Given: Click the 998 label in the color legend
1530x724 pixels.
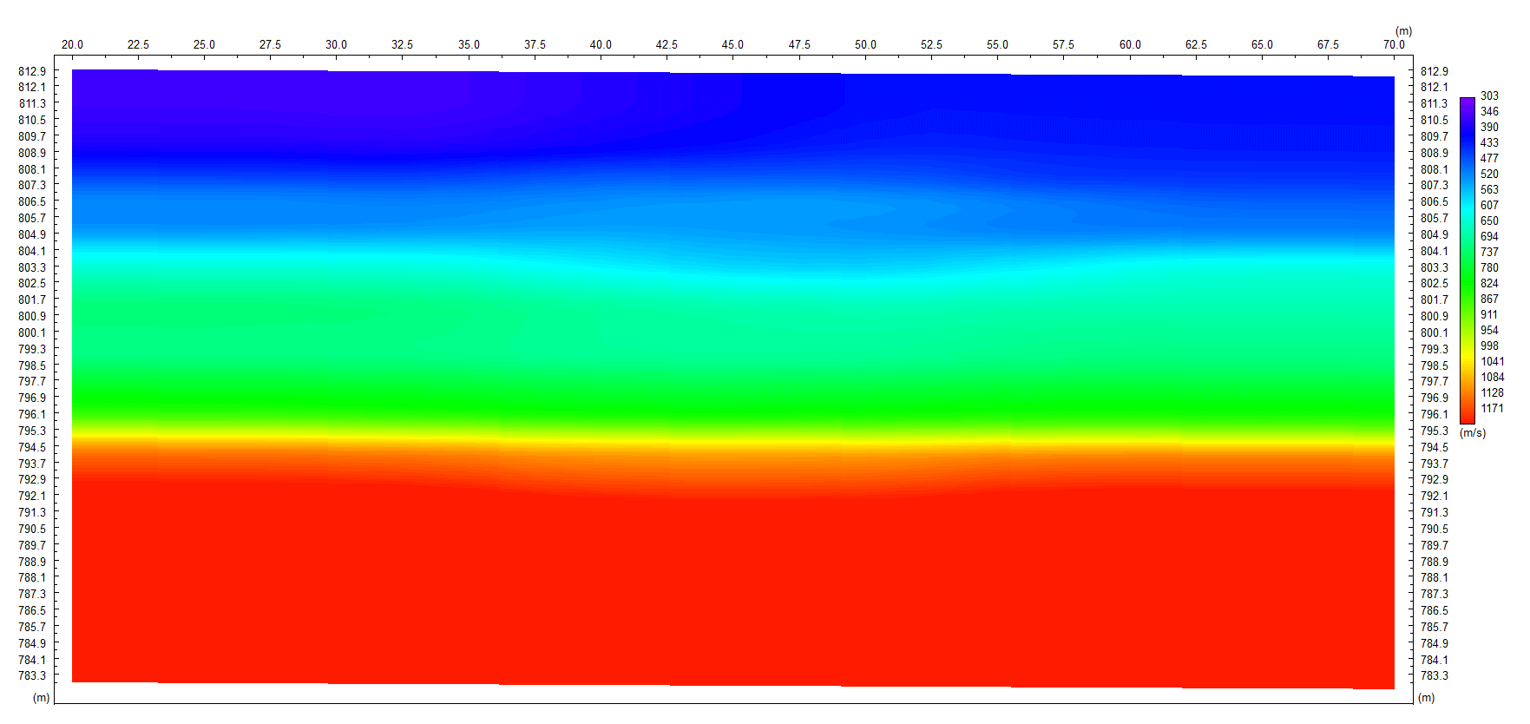Looking at the screenshot, I should tap(1489, 346).
